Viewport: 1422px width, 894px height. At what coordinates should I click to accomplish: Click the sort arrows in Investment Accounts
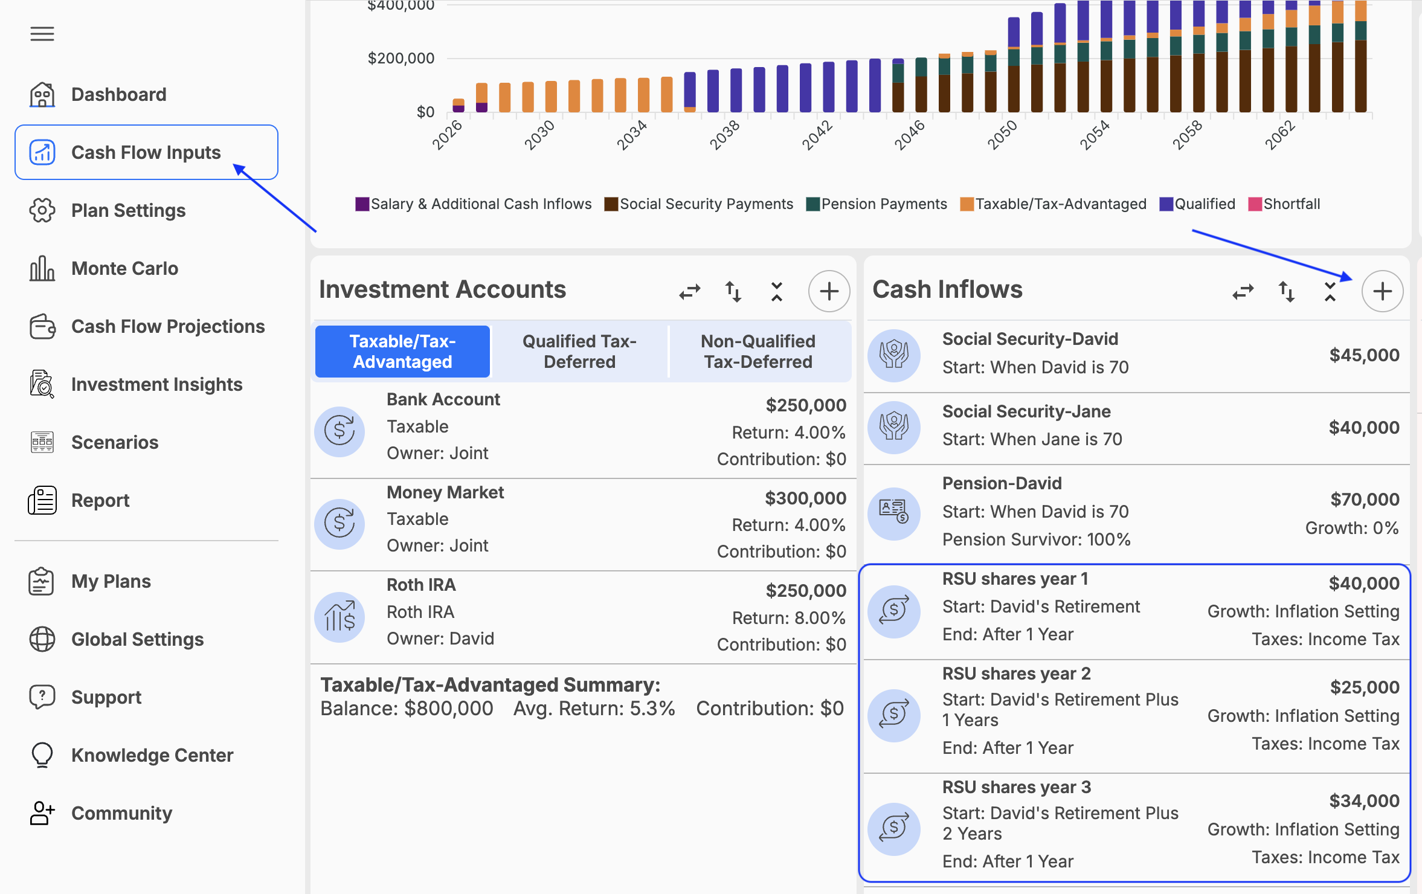pos(733,292)
